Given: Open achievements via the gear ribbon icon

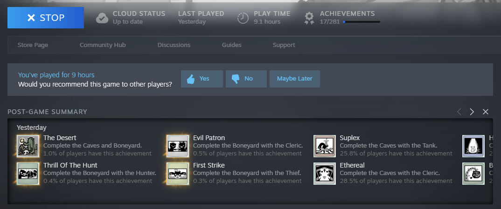Looking at the screenshot, I should (309, 18).
